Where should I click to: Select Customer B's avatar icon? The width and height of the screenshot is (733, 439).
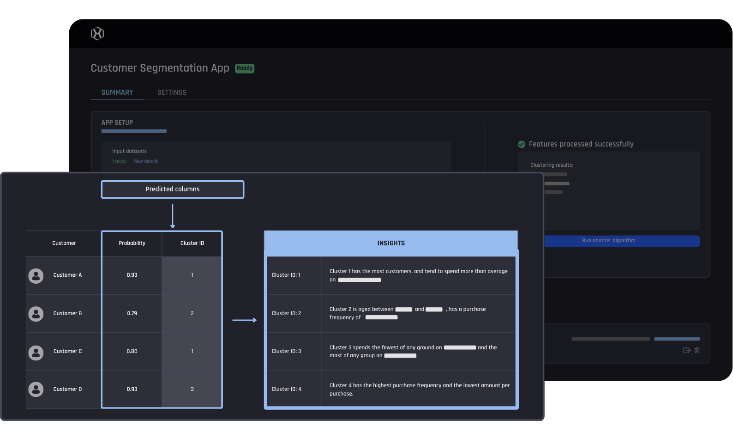click(36, 314)
